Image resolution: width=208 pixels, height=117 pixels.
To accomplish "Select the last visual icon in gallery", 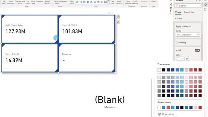I will pyautogui.click(x=105, y=2).
